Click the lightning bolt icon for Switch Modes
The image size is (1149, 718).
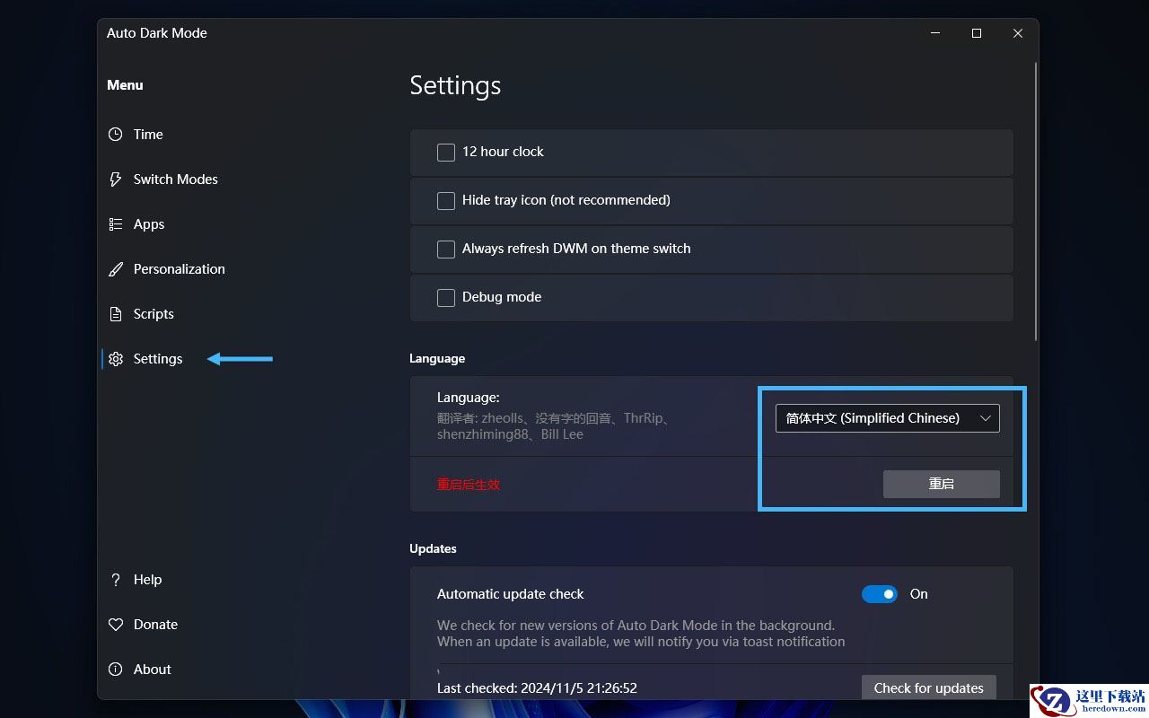(x=115, y=179)
